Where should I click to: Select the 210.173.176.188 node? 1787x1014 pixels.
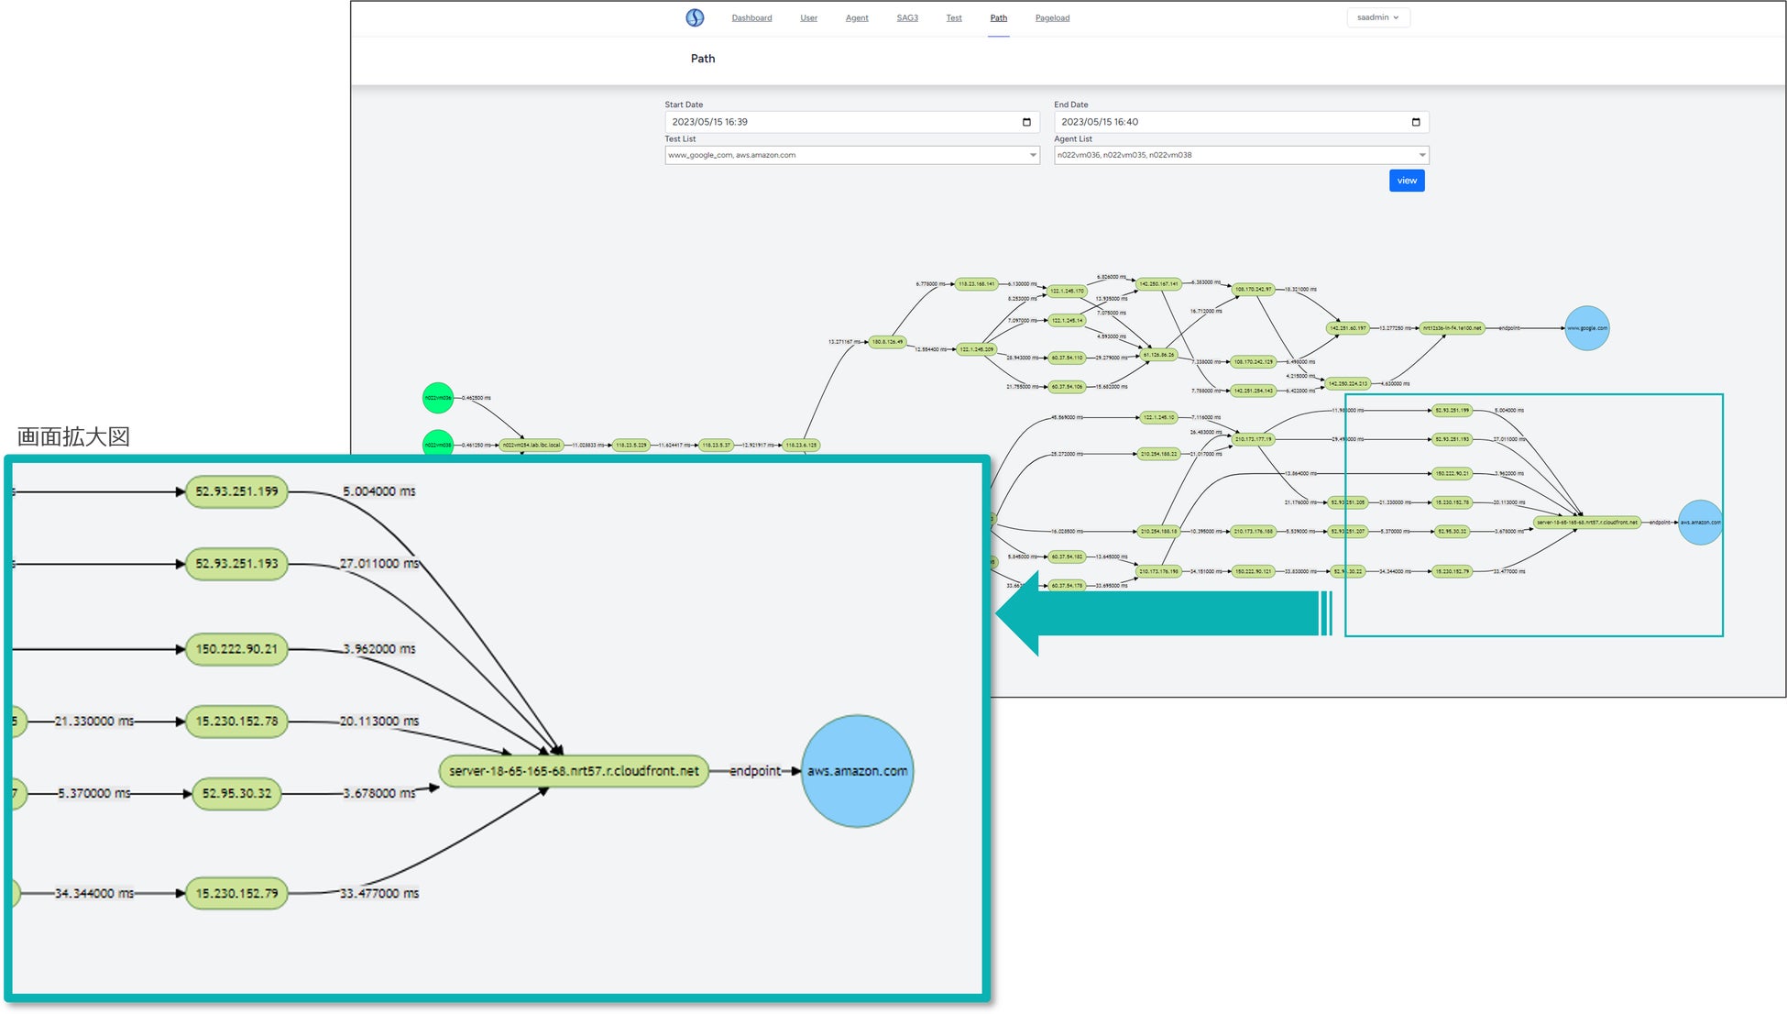point(1253,532)
